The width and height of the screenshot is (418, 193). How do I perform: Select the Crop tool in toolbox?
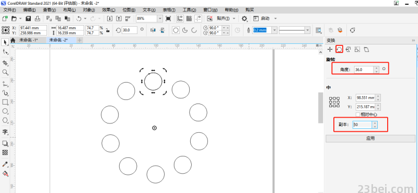click(5, 63)
